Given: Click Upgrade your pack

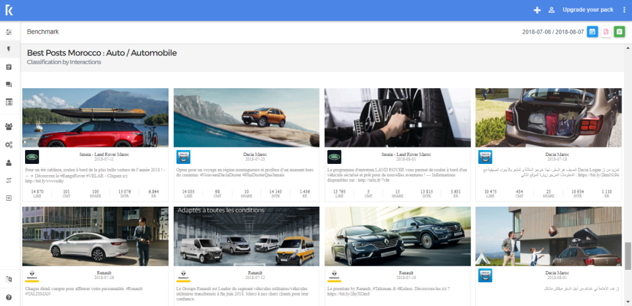Looking at the screenshot, I should (x=588, y=10).
